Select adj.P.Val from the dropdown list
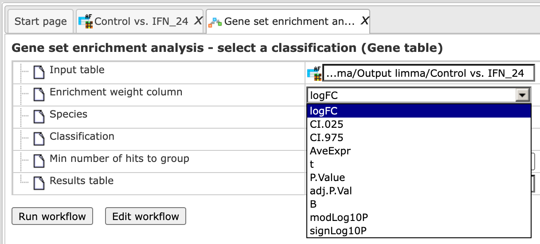 [331, 191]
